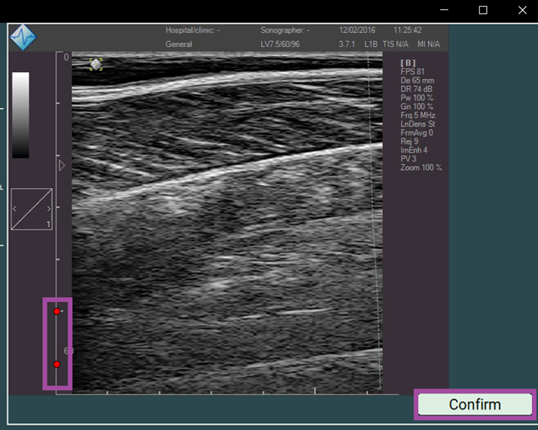Click the upper red calibration dot
Viewport: 538px width, 430px height.
(57, 312)
